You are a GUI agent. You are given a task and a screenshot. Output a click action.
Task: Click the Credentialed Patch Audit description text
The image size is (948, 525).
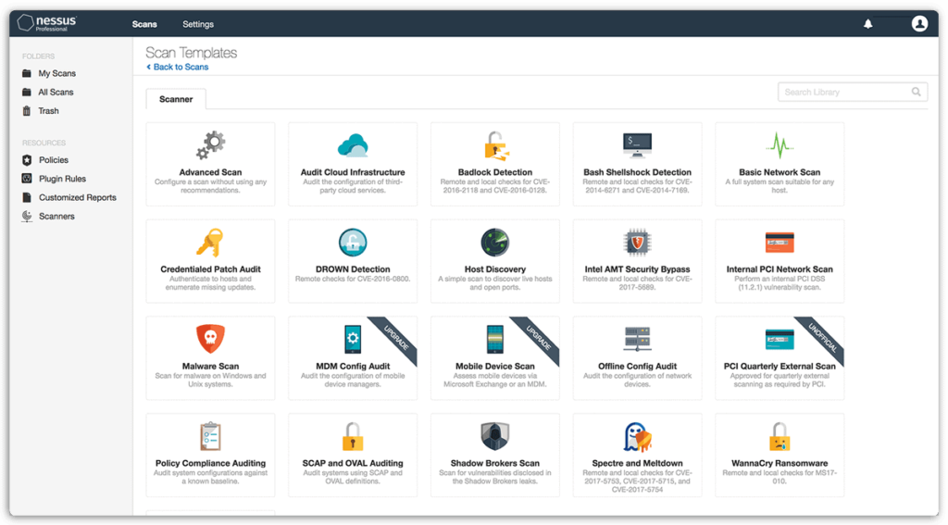coord(210,283)
